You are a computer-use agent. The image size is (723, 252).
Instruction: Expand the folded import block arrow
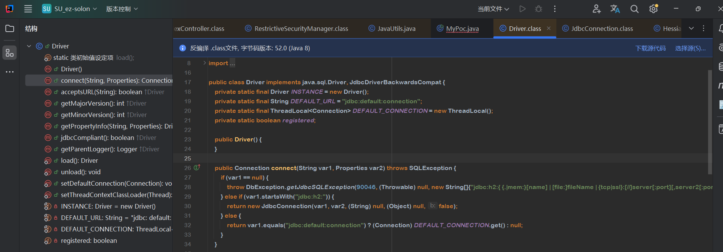click(x=204, y=63)
